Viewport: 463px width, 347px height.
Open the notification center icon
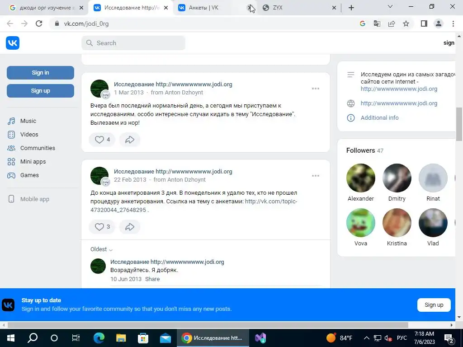coord(449,338)
